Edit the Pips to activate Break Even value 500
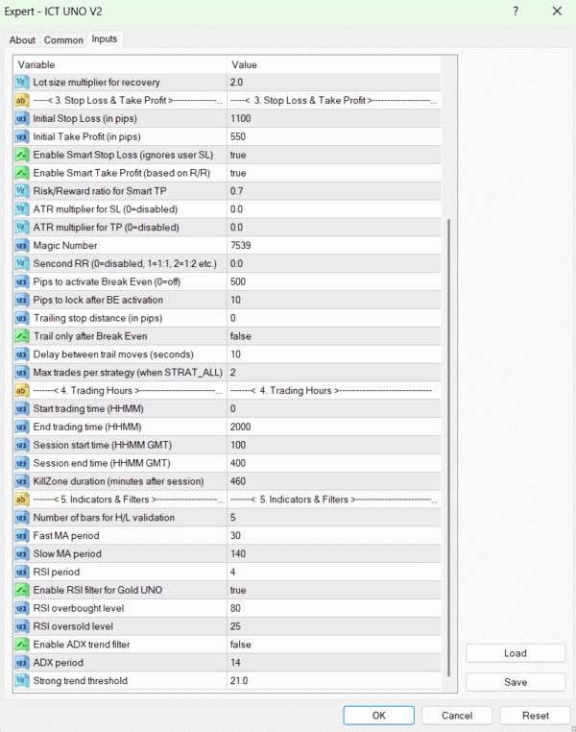Viewport: 576px width, 732px height. [334, 282]
